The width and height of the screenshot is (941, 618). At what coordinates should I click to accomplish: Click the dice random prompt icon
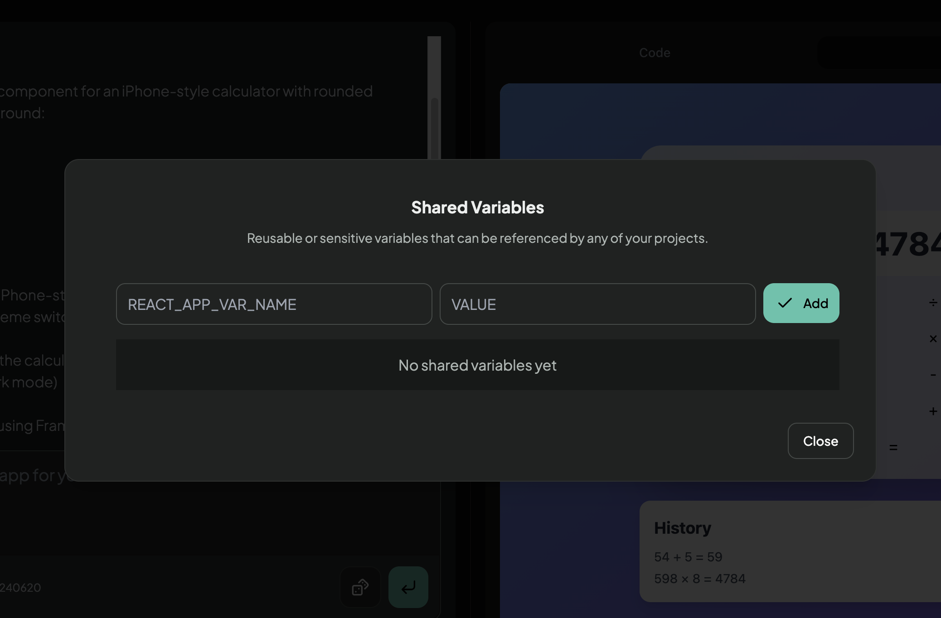[x=360, y=587]
